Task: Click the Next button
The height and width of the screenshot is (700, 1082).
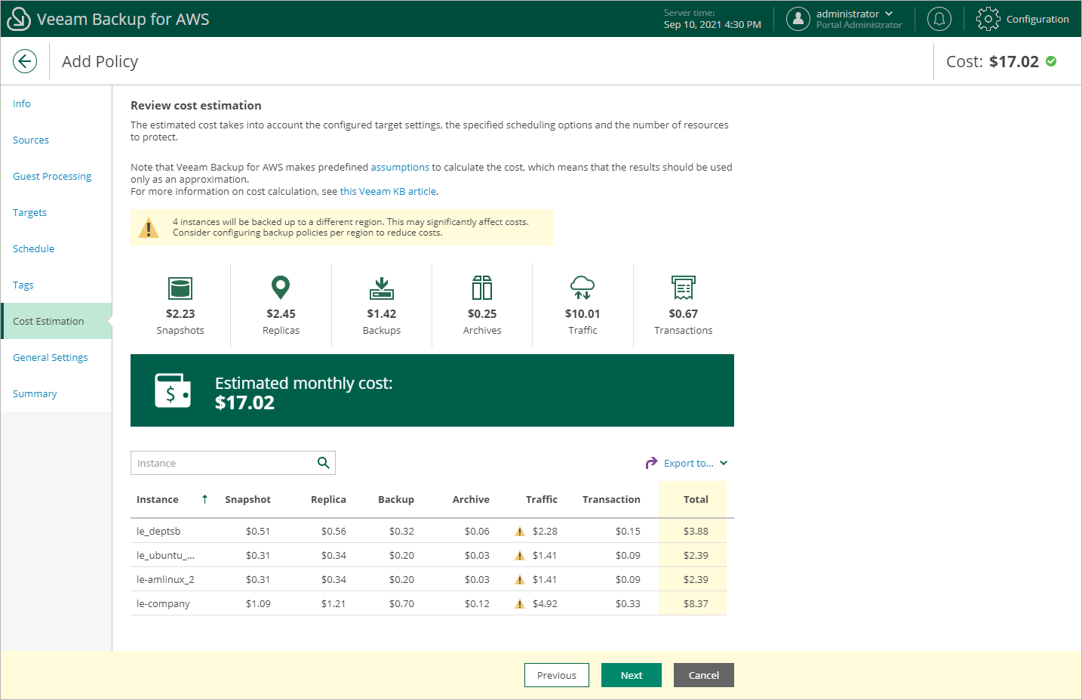Action: [632, 675]
